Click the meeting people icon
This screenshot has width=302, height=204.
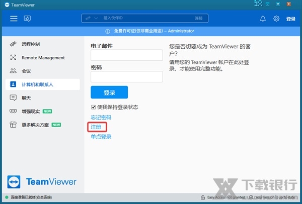tap(13, 71)
